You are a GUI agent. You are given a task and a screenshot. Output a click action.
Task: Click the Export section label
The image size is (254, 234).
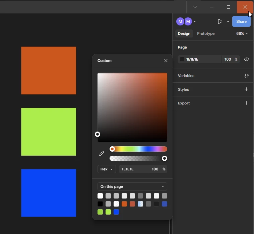pos(184,103)
